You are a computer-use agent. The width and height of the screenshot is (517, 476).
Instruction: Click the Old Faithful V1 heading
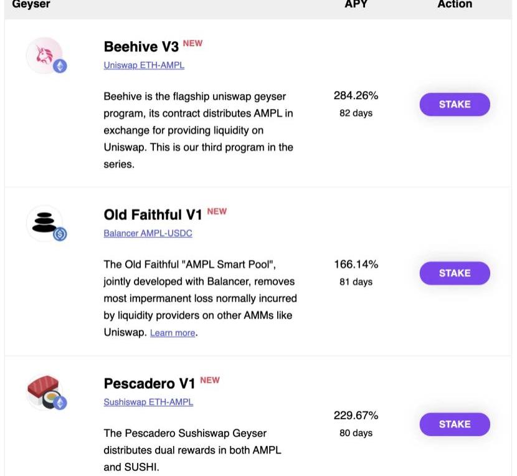(153, 215)
